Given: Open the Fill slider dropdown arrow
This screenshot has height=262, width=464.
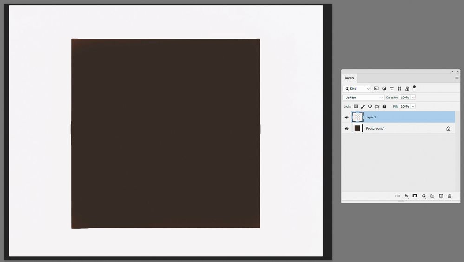Looking at the screenshot, I should pos(413,106).
